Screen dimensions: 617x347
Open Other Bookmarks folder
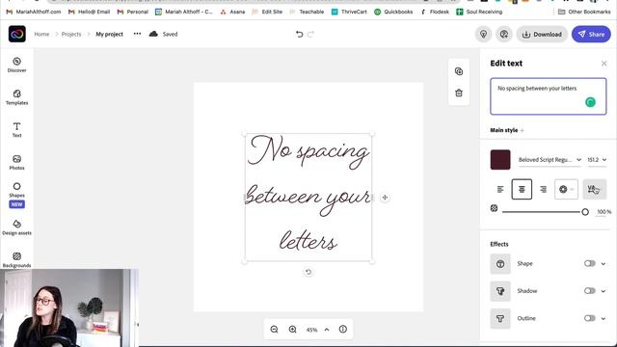click(584, 12)
